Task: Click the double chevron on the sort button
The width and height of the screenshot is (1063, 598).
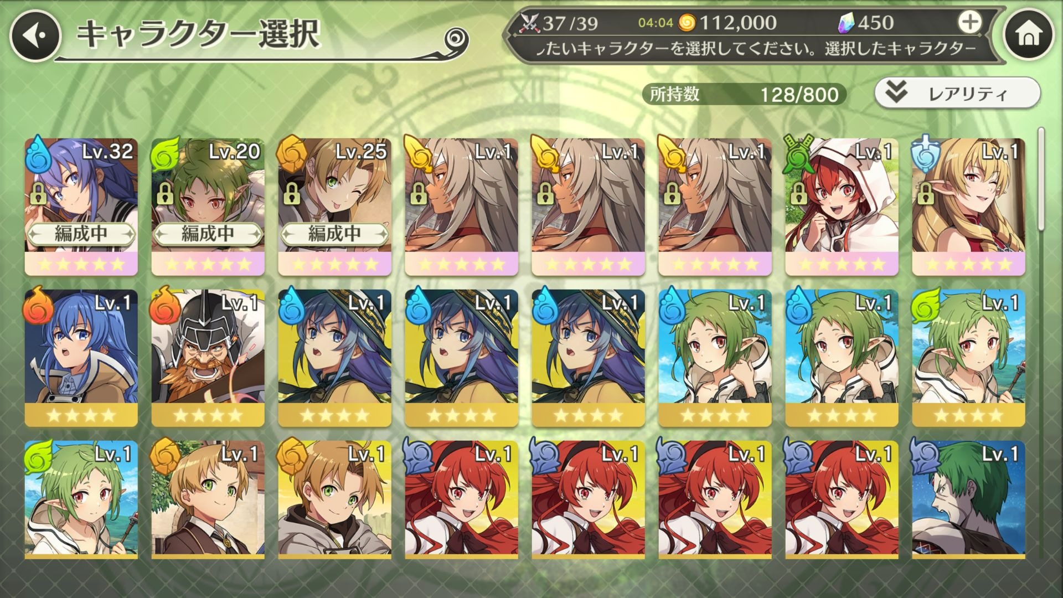Action: (896, 92)
